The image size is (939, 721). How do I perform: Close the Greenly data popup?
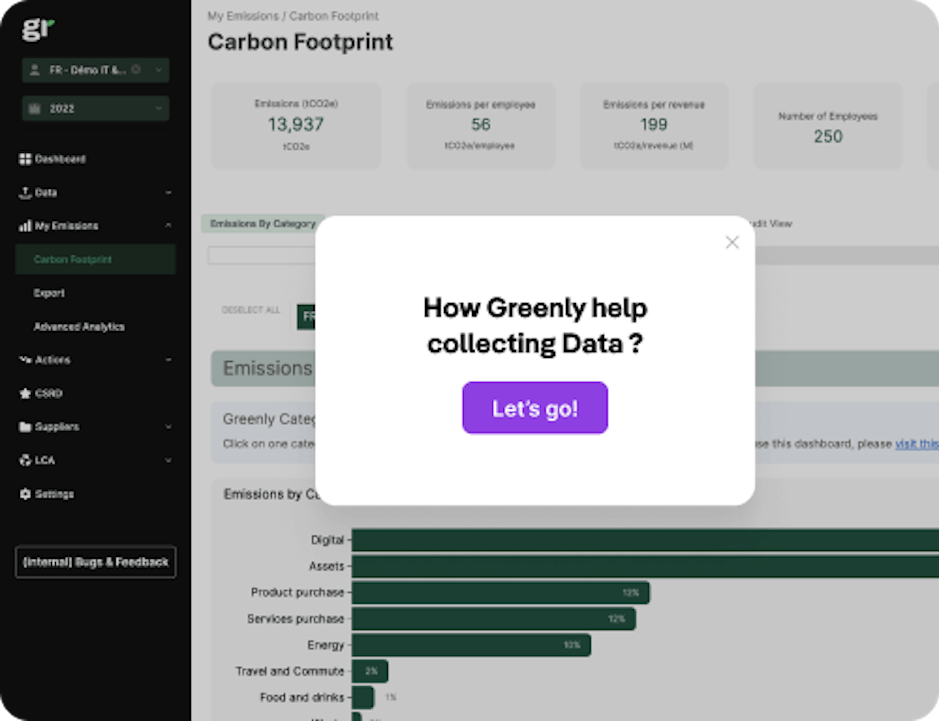tap(732, 243)
